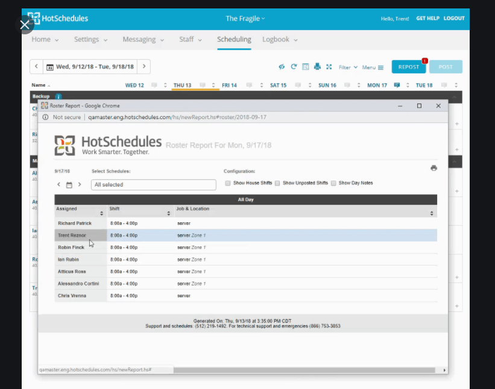
Task: Refresh the schedule with the reload icon
Action: click(x=294, y=67)
